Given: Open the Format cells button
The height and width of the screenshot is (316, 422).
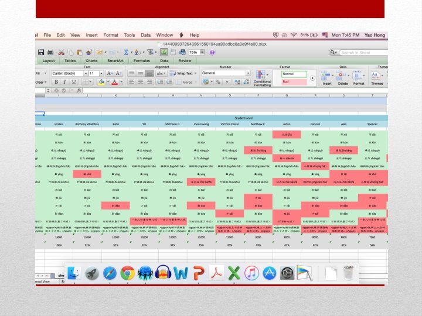Looking at the screenshot, I should [359, 78].
